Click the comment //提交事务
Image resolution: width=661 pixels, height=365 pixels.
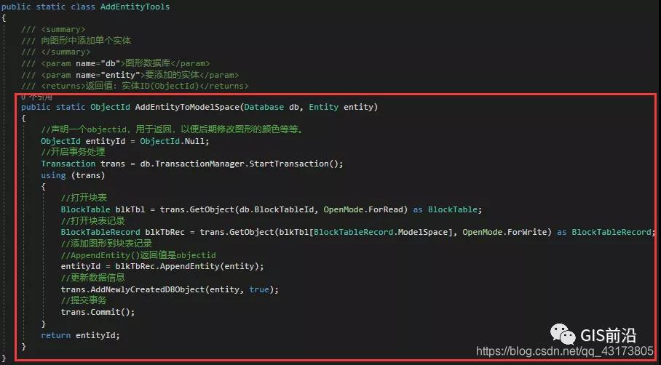[x=84, y=300]
